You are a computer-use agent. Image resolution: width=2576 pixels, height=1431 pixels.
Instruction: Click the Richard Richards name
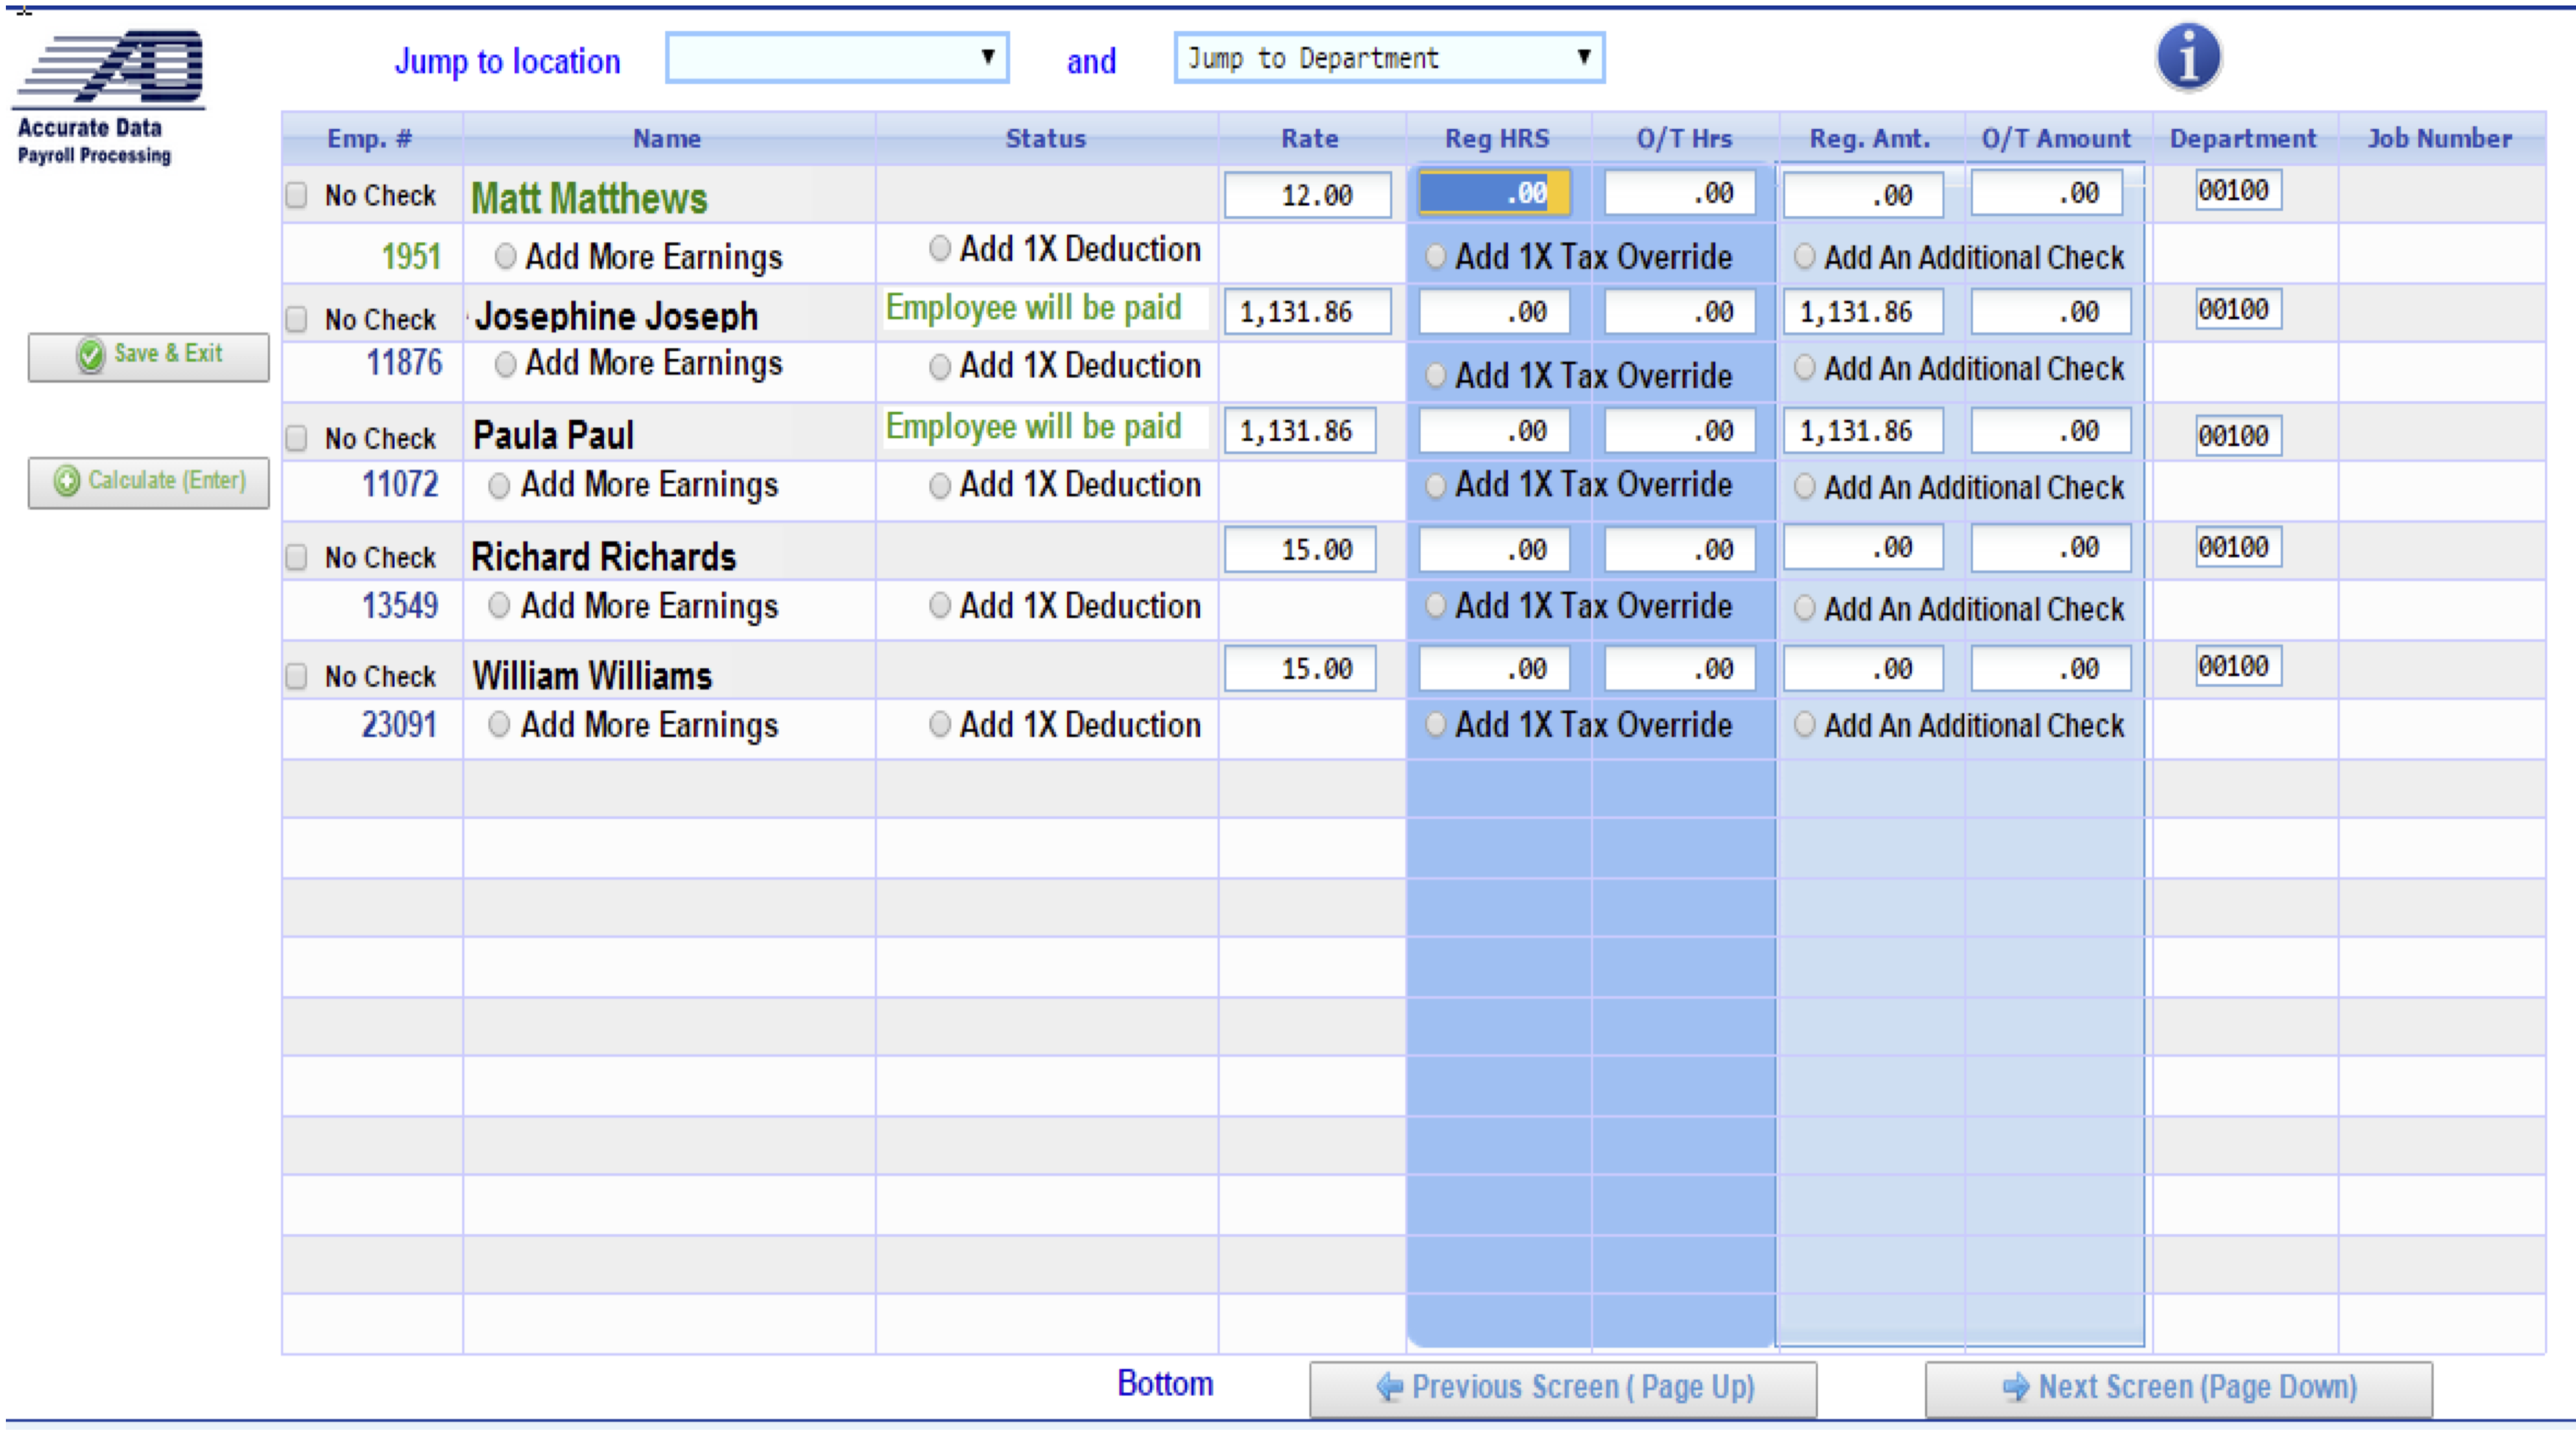pyautogui.click(x=603, y=557)
